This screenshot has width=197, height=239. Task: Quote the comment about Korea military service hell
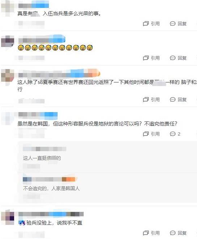[151, 134]
